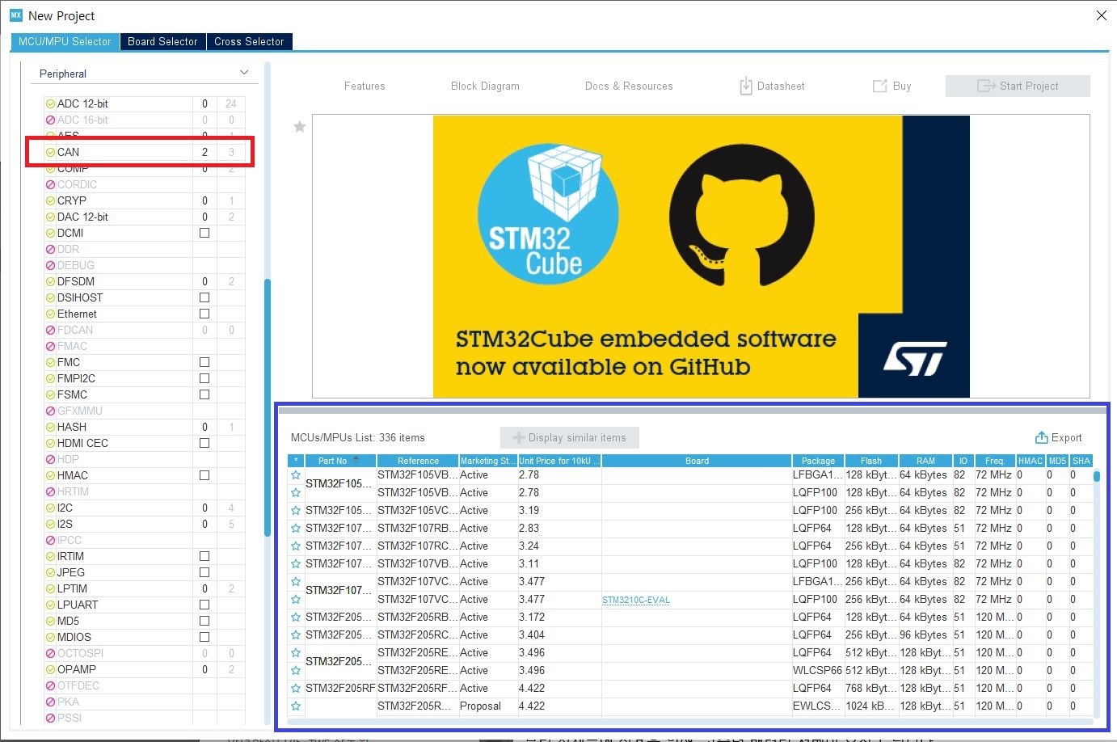Click the CAN peripheral check icon

(50, 152)
